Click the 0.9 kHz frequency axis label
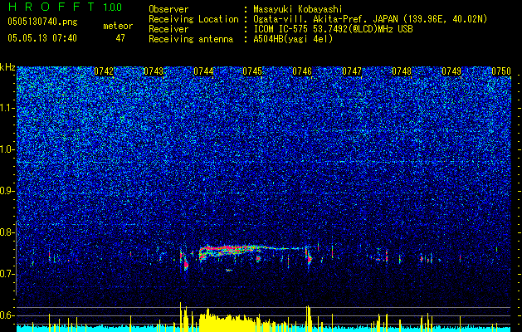The width and height of the screenshot is (522, 332). 7,191
